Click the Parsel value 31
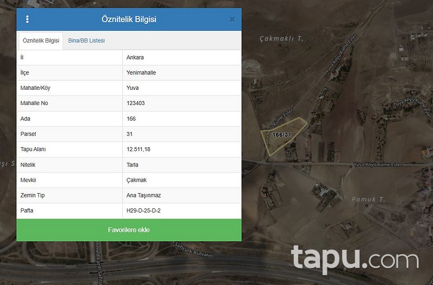This screenshot has width=433, height=285. (129, 134)
